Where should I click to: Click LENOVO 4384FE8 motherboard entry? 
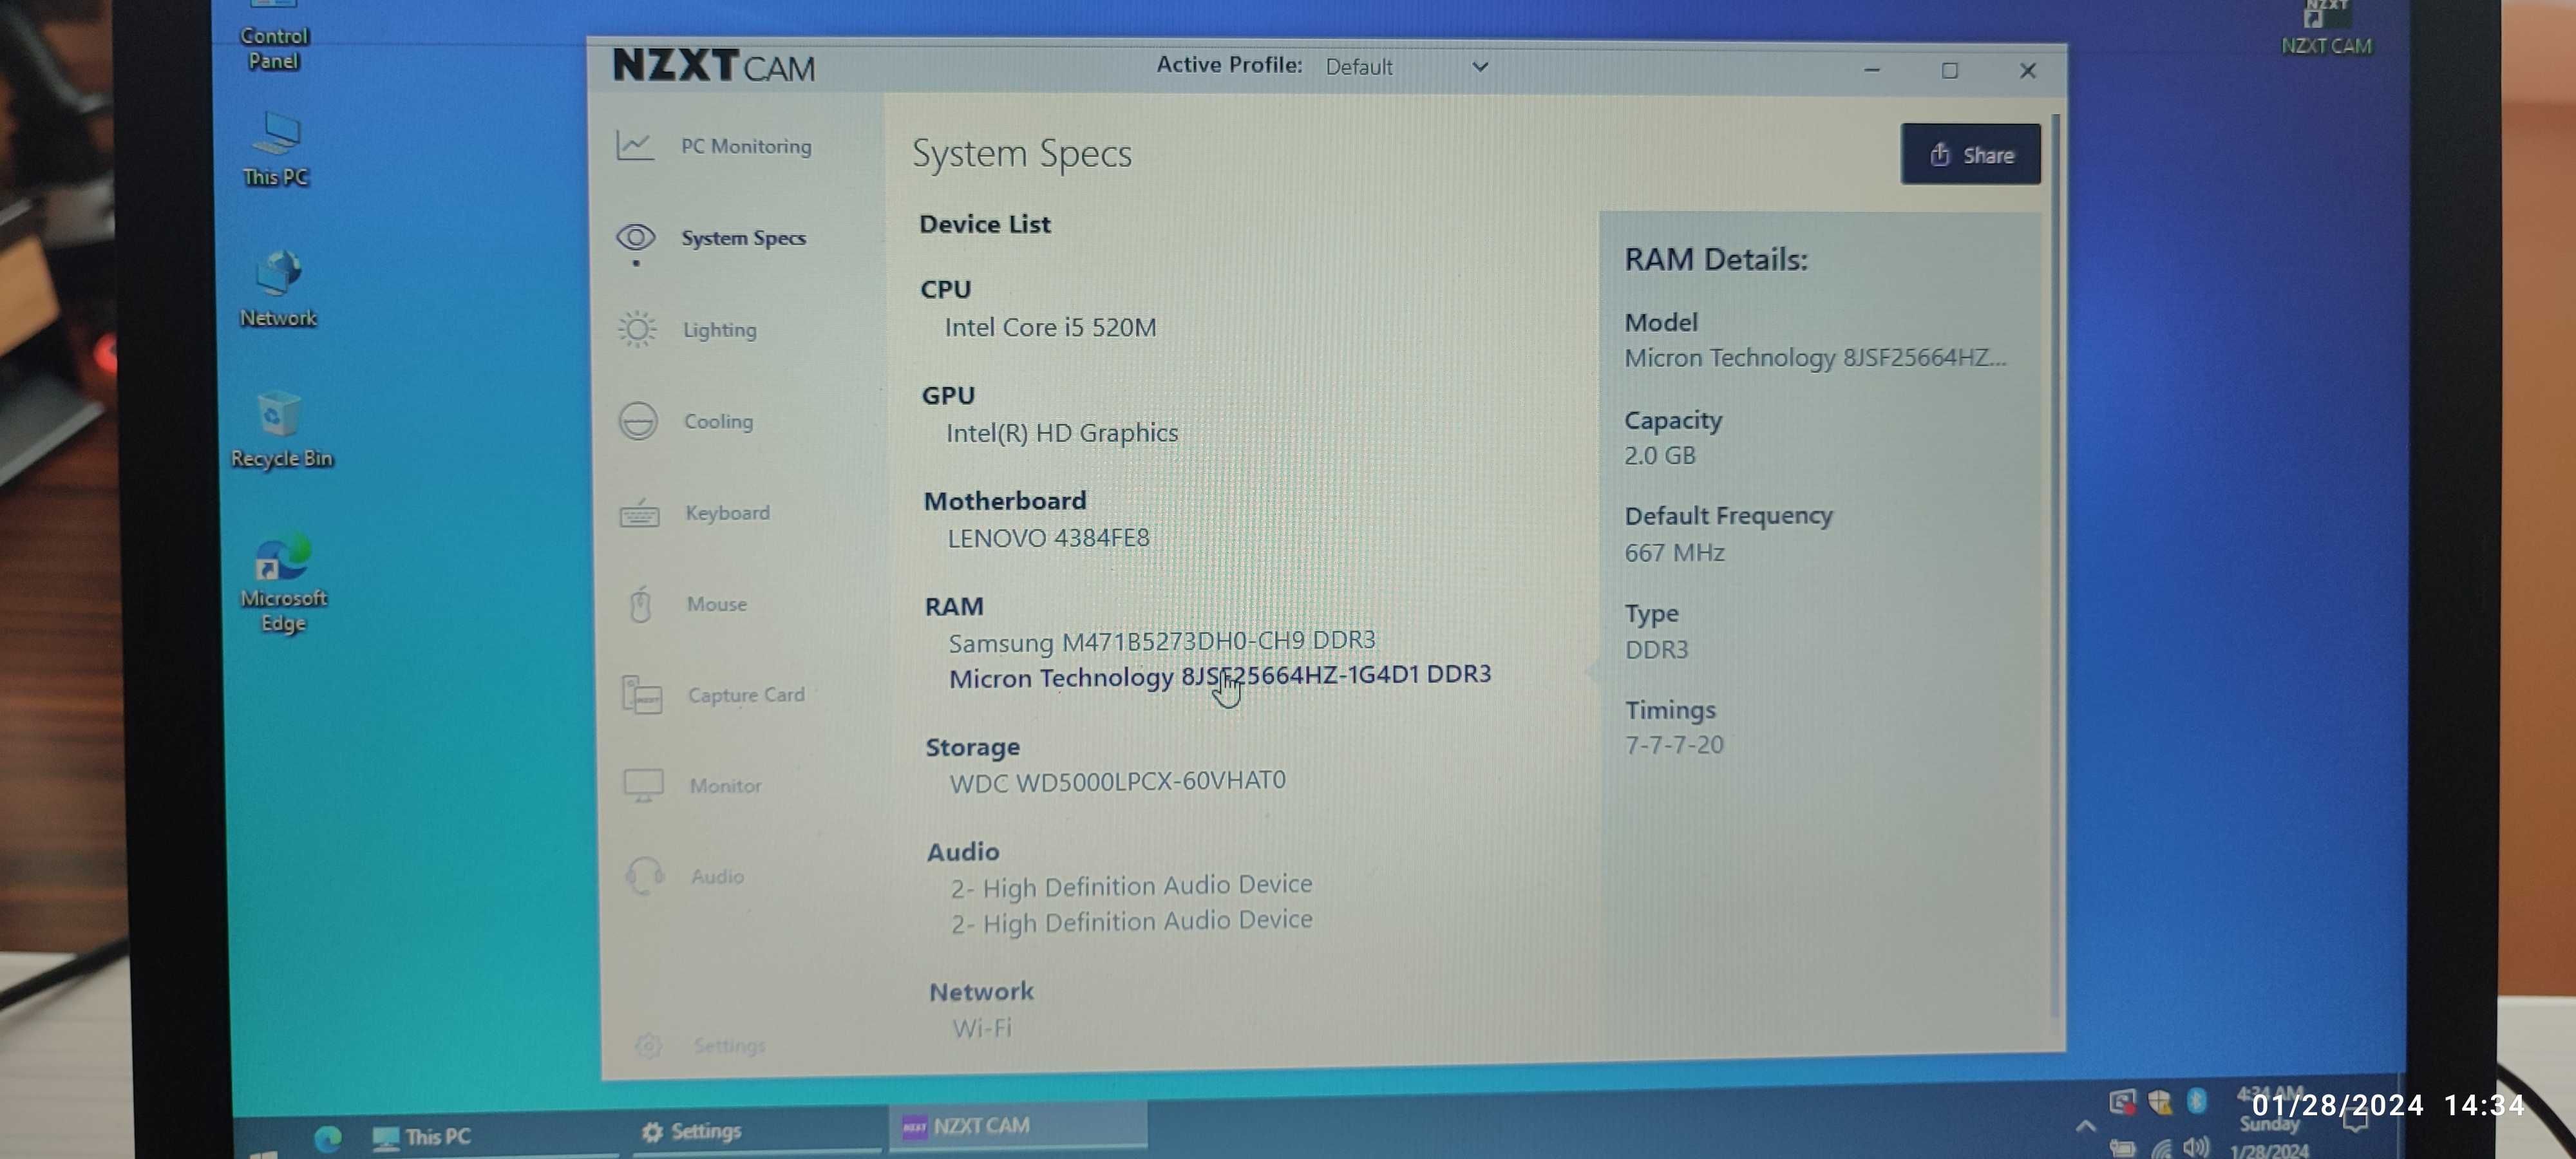(x=1048, y=537)
